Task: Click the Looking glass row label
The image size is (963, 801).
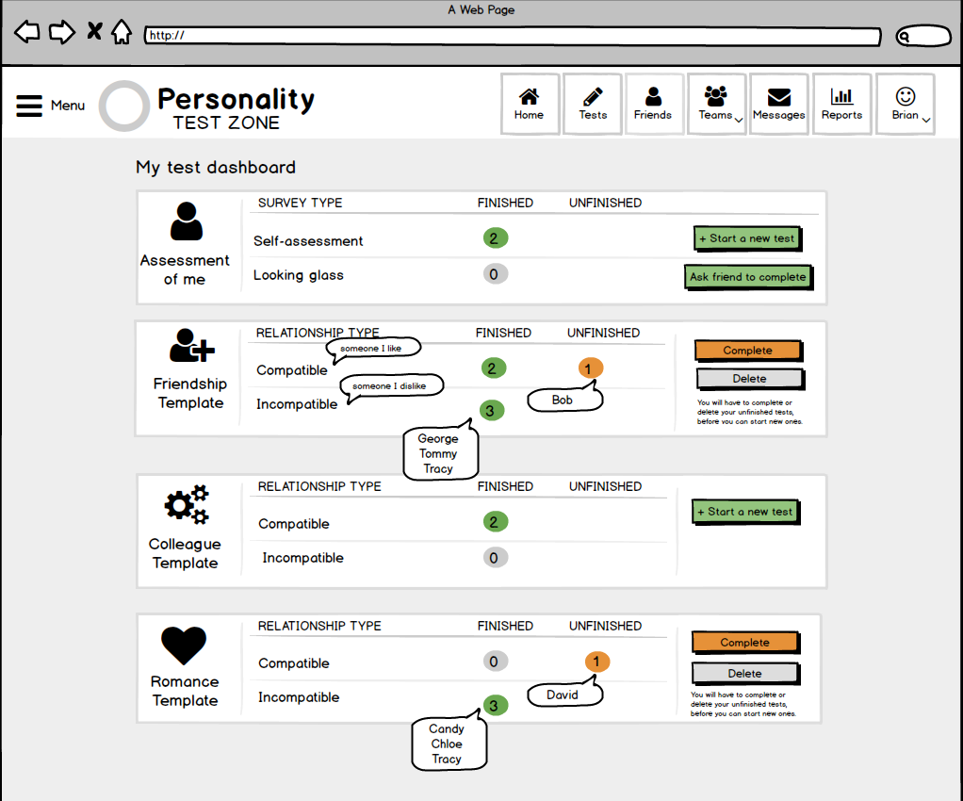Action: pyautogui.click(x=299, y=275)
